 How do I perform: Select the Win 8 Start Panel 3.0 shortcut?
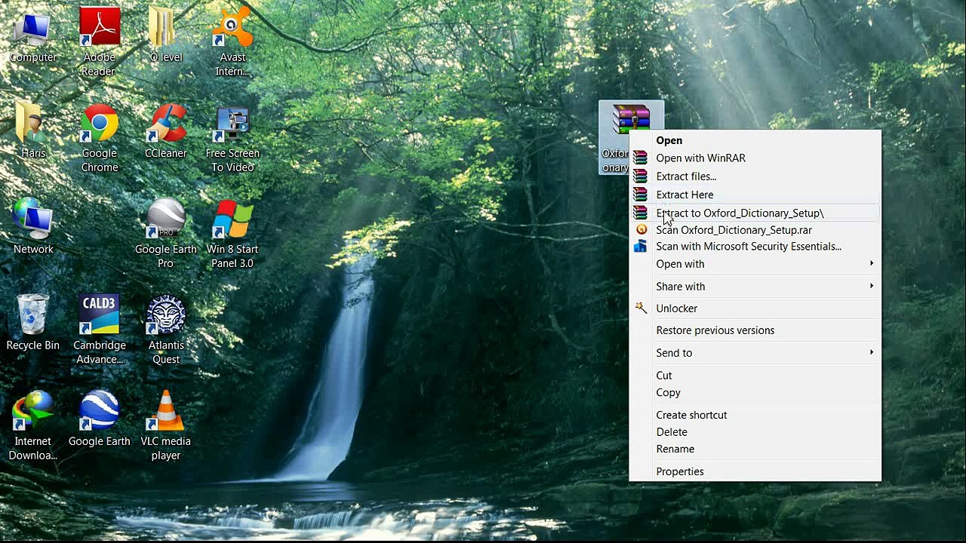click(x=232, y=235)
